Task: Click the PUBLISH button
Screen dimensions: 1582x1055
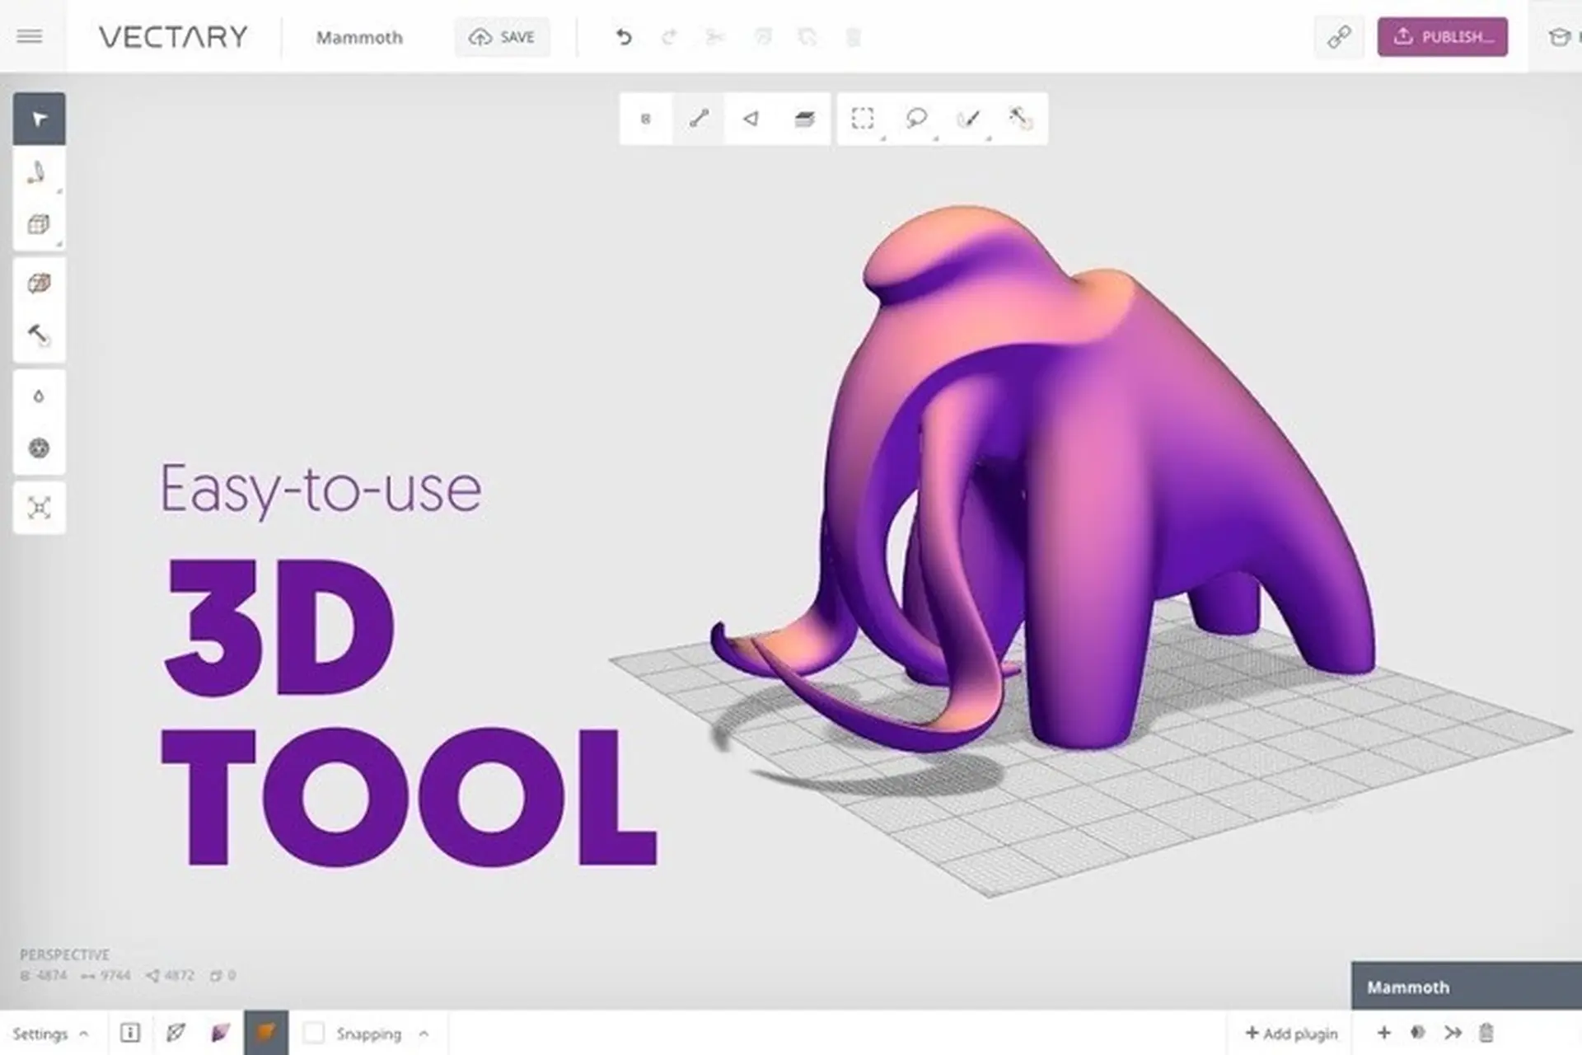Action: coord(1443,36)
